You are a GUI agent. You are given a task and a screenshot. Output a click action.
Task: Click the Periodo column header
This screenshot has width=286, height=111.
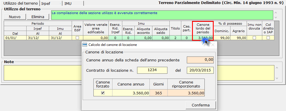point(38,24)
